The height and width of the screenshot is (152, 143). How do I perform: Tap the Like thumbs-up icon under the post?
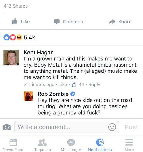[15, 21]
